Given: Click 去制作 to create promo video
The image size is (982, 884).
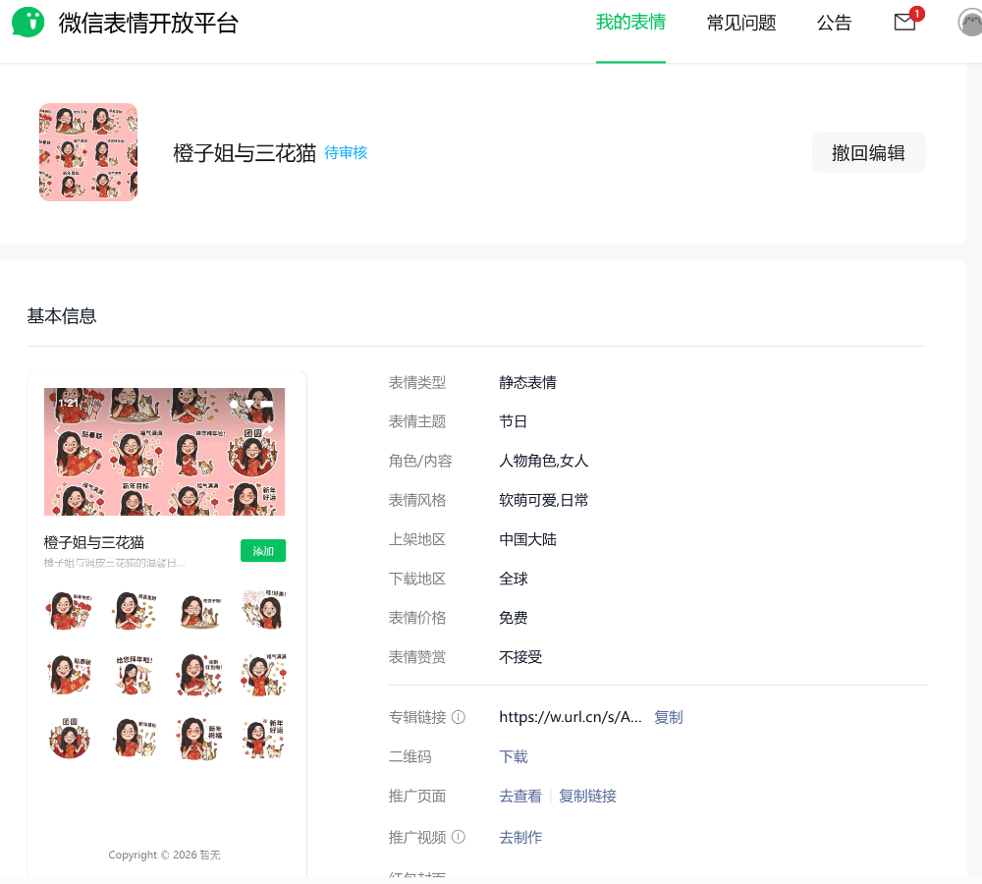Looking at the screenshot, I should 520,837.
